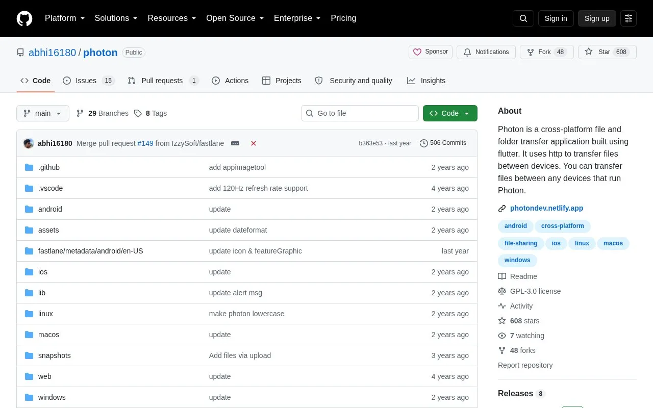Click the snapshots folder icon
This screenshot has width=653, height=408.
[29, 355]
